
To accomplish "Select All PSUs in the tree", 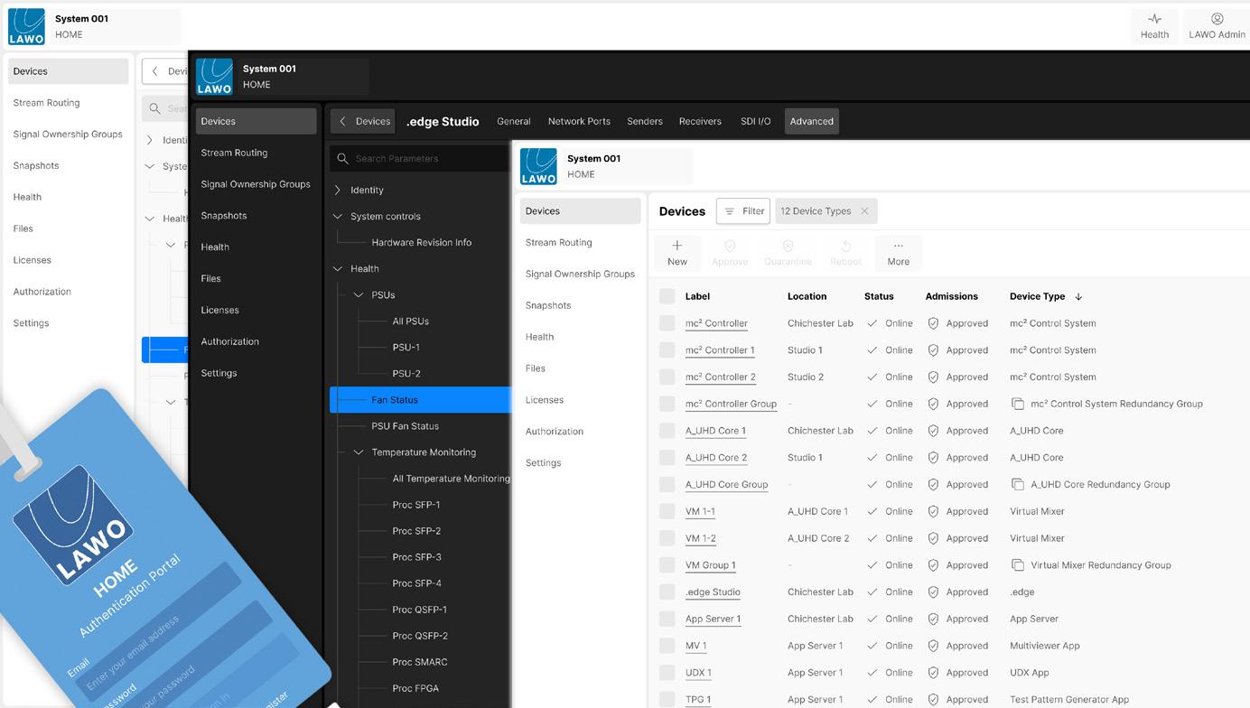I will [411, 321].
